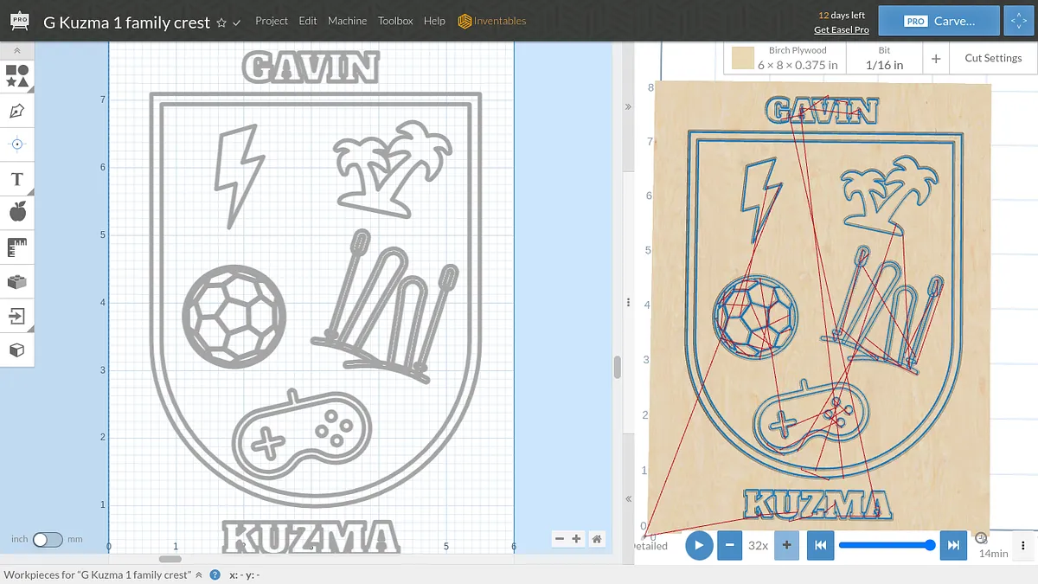Skip simulation to the end
Viewport: 1038px width, 584px height.
(x=953, y=545)
